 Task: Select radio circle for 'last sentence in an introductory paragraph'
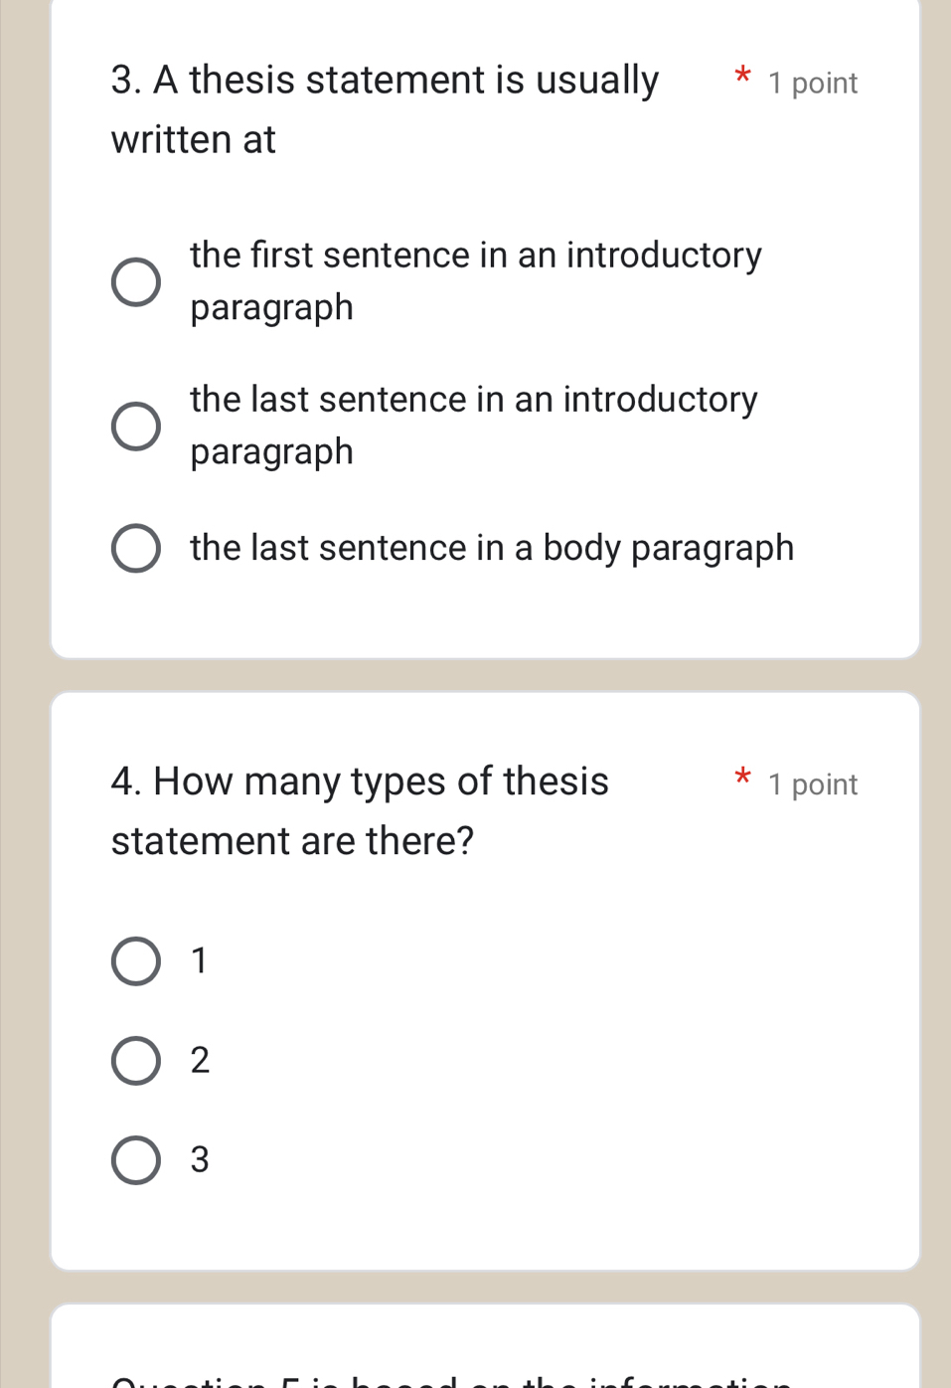[135, 427]
